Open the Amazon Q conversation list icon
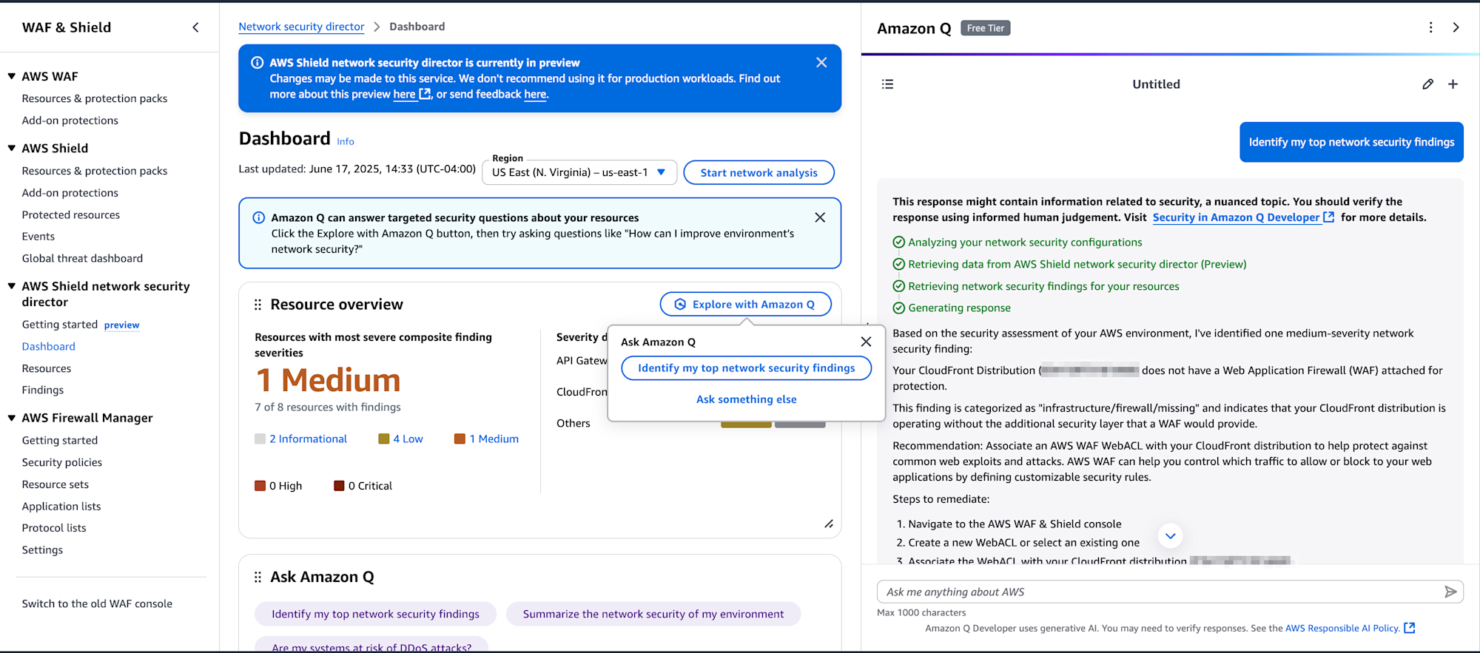1480x653 pixels. click(888, 84)
